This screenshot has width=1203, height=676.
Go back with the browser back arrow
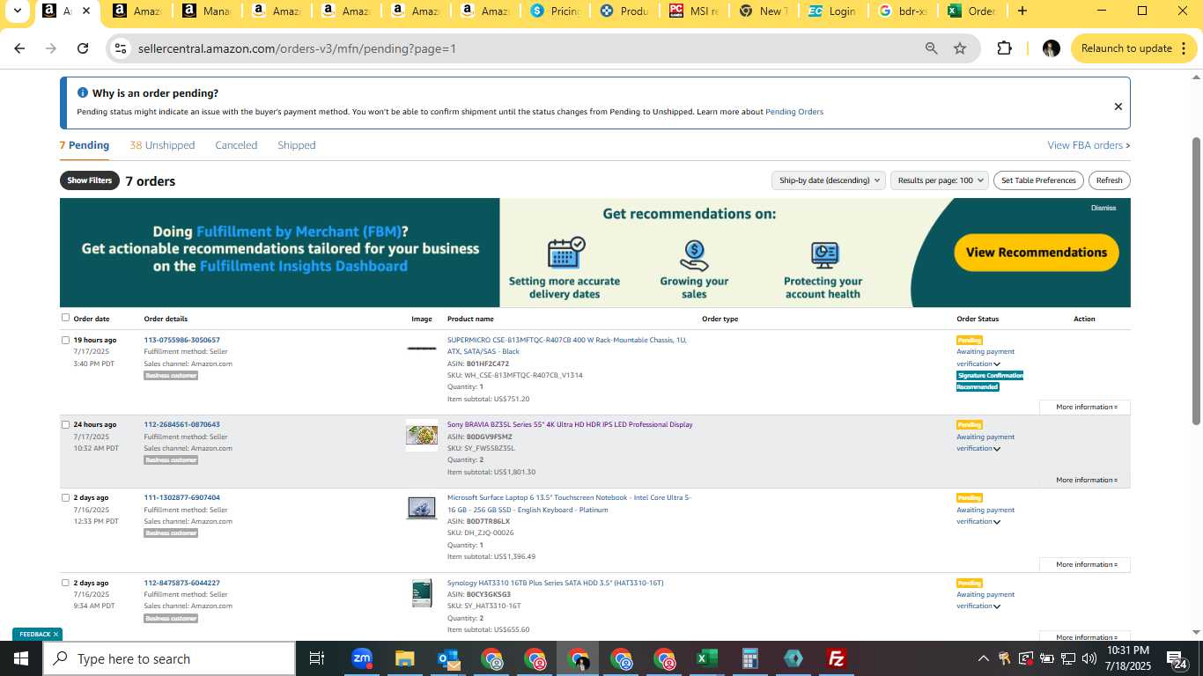[x=19, y=48]
